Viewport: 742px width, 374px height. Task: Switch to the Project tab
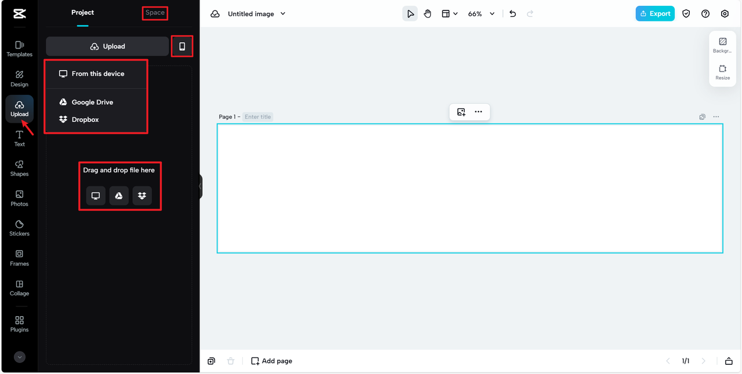pos(82,13)
